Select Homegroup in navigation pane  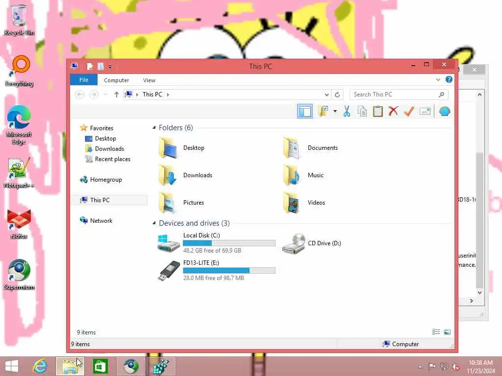point(106,180)
